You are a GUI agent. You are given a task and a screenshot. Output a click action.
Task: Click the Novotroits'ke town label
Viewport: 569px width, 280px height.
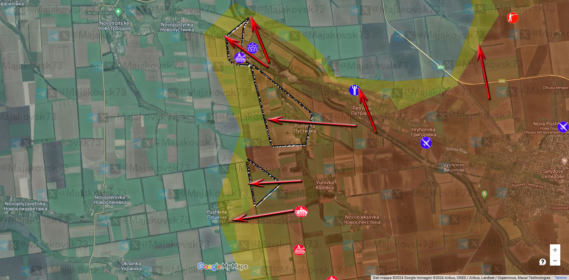114,26
